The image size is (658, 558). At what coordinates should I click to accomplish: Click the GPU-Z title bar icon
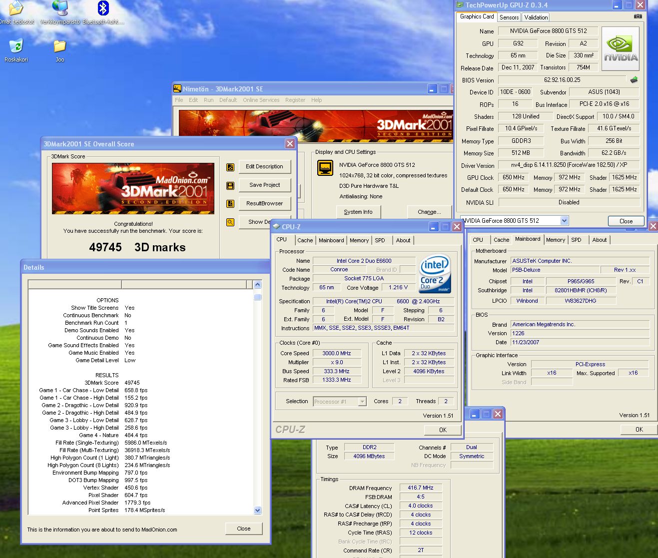[460, 5]
